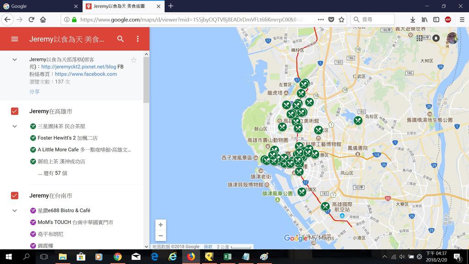Open the Firefox downloads panel
The image size is (469, 264).
point(413,19)
